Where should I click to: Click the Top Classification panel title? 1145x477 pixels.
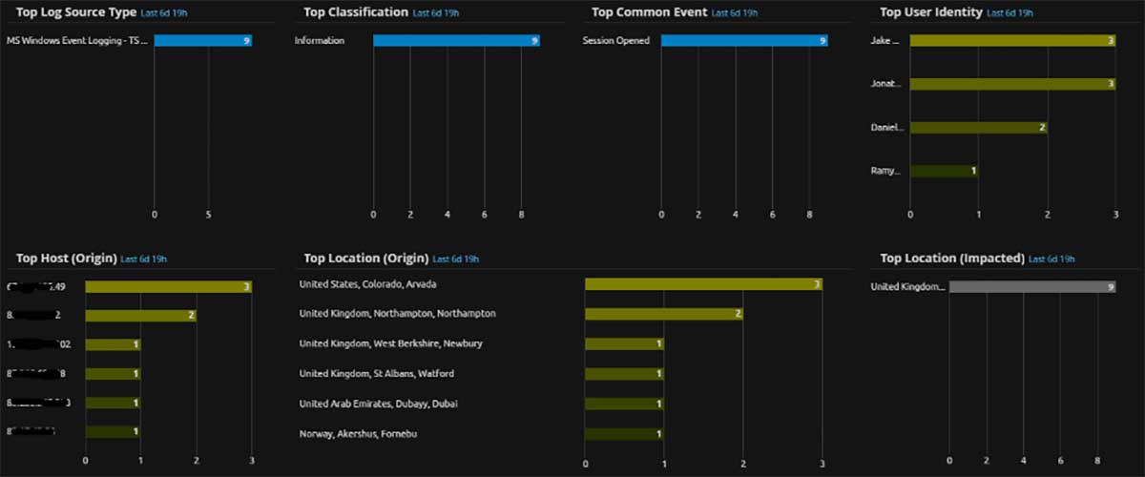(x=355, y=13)
